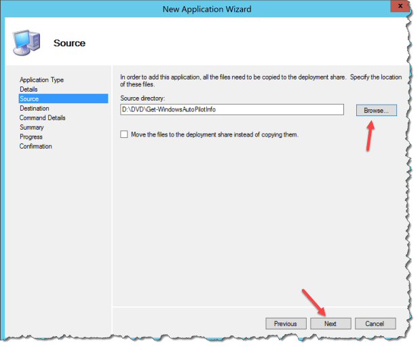Proceed by clicking Next
Screen dimensions: 418x347
click(x=330, y=324)
